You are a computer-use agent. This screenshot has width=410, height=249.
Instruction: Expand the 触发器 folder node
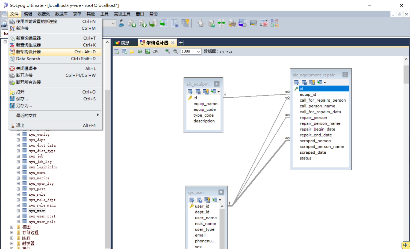(x=11, y=244)
